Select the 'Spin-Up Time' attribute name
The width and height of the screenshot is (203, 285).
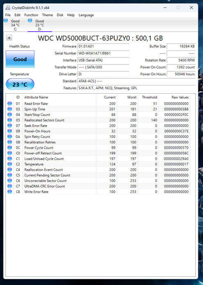(35, 109)
